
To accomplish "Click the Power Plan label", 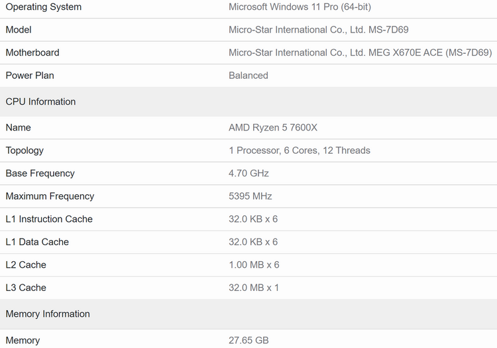I will click(x=30, y=76).
